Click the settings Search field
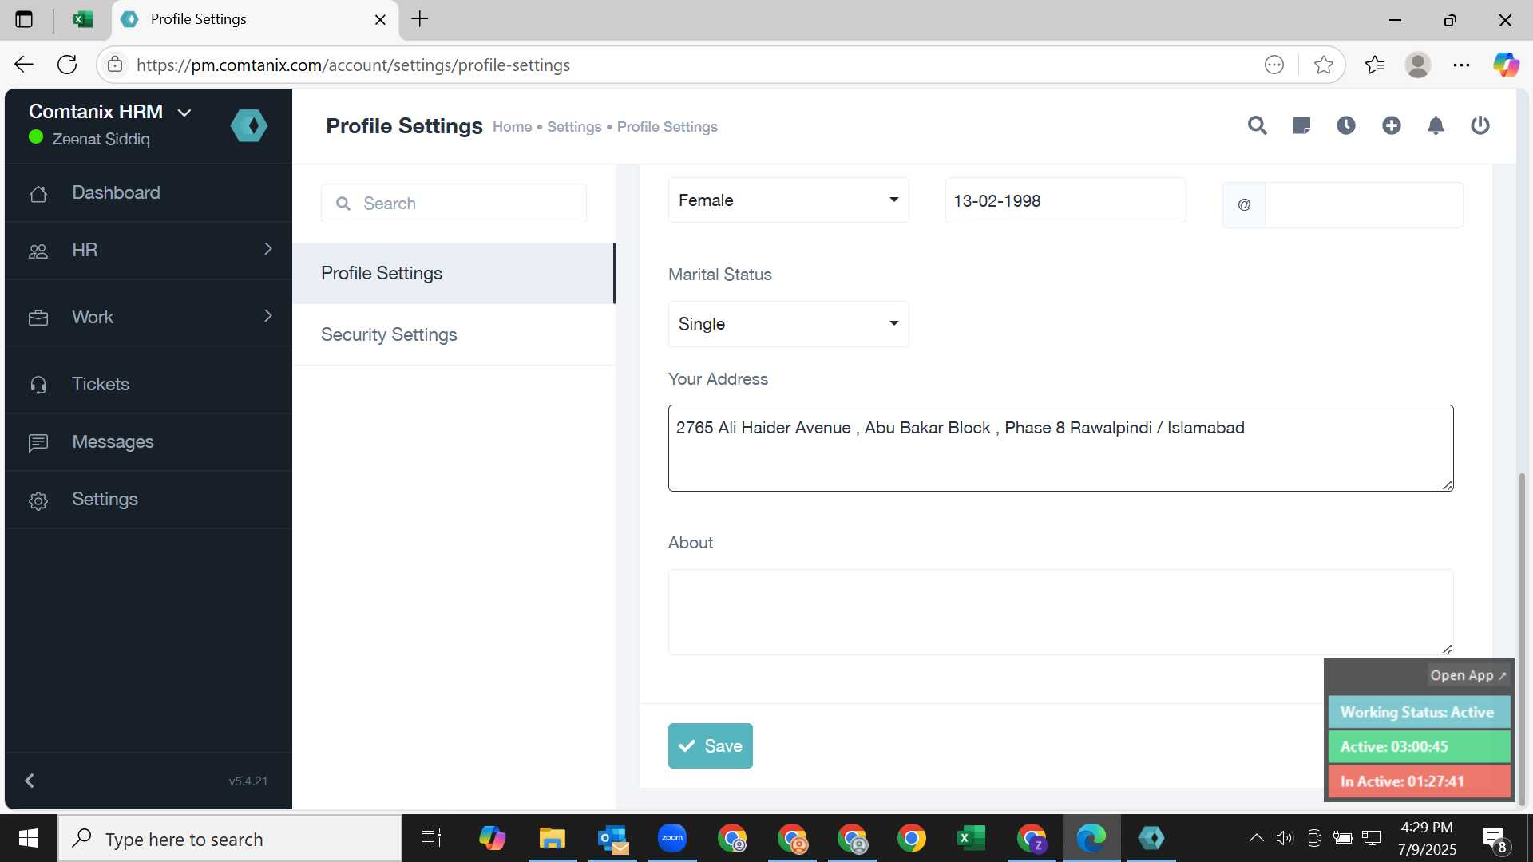 pos(454,204)
